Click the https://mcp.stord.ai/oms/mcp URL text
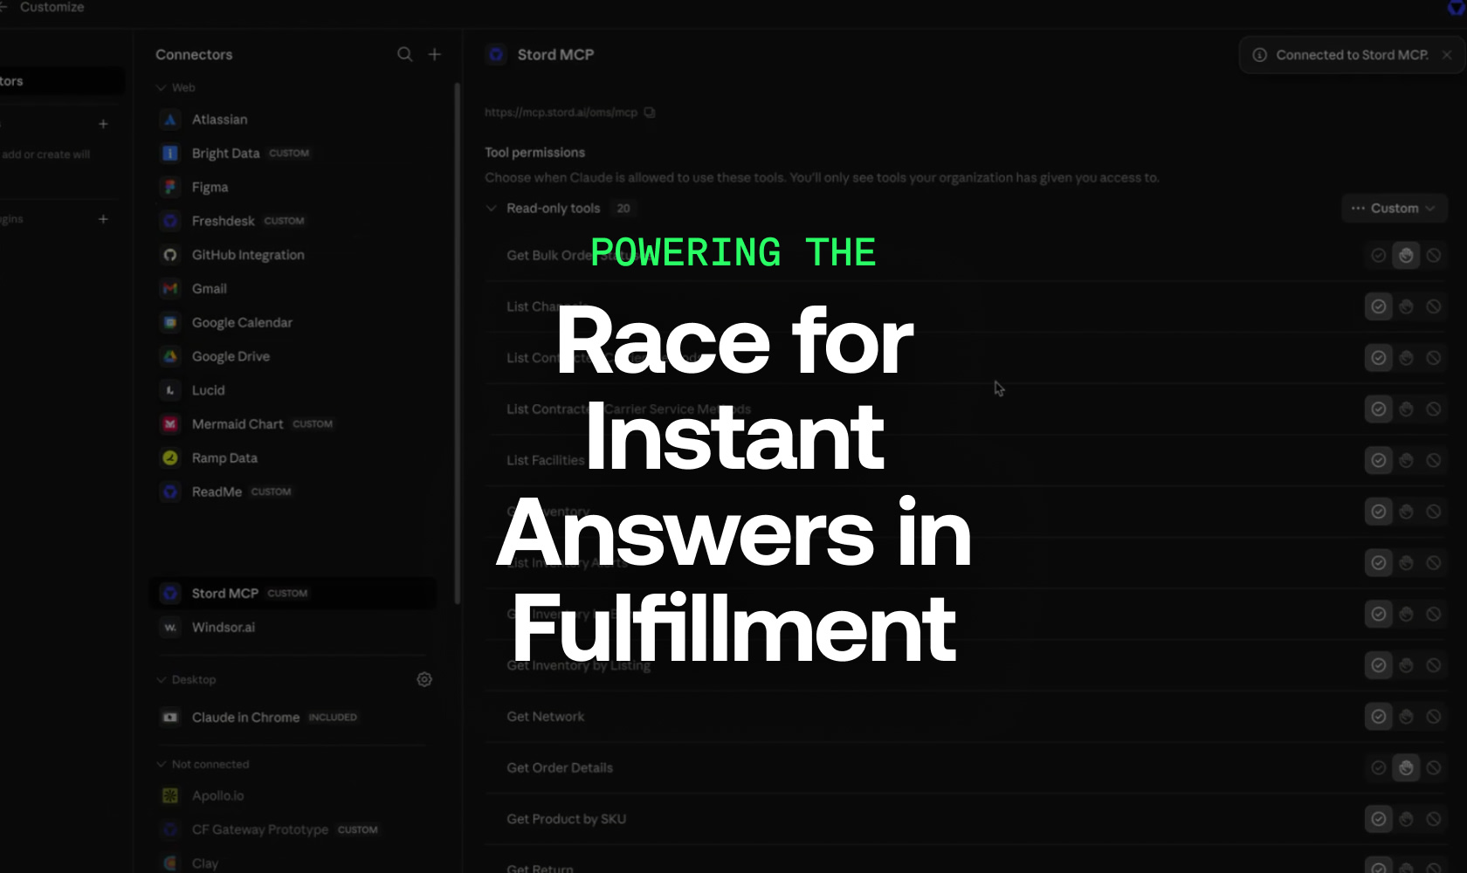Screen dimensions: 1467x873 point(561,113)
